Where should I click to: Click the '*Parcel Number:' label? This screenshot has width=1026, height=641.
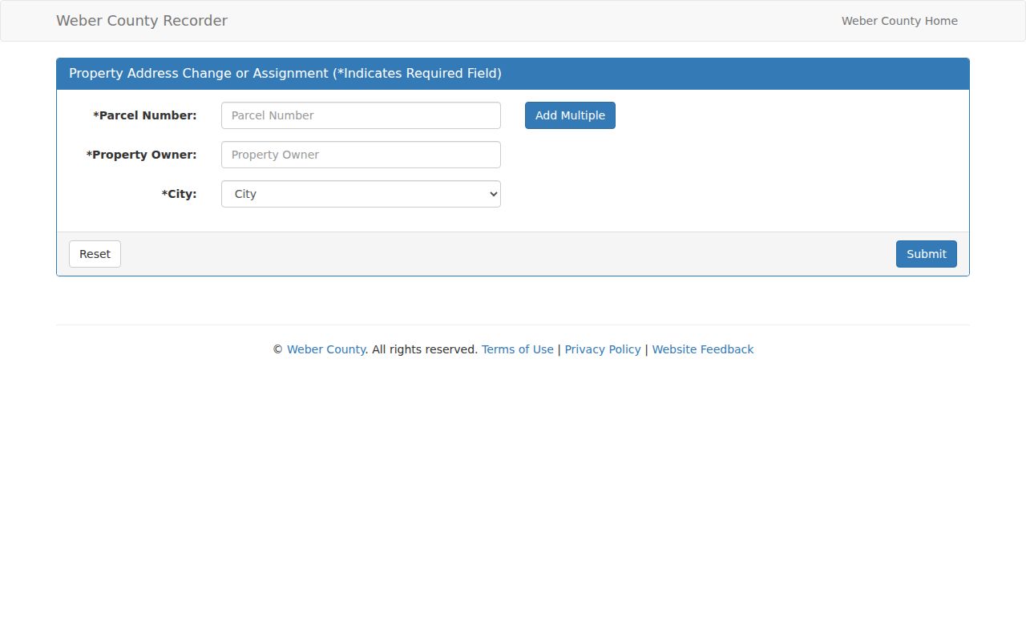pyautogui.click(x=145, y=115)
